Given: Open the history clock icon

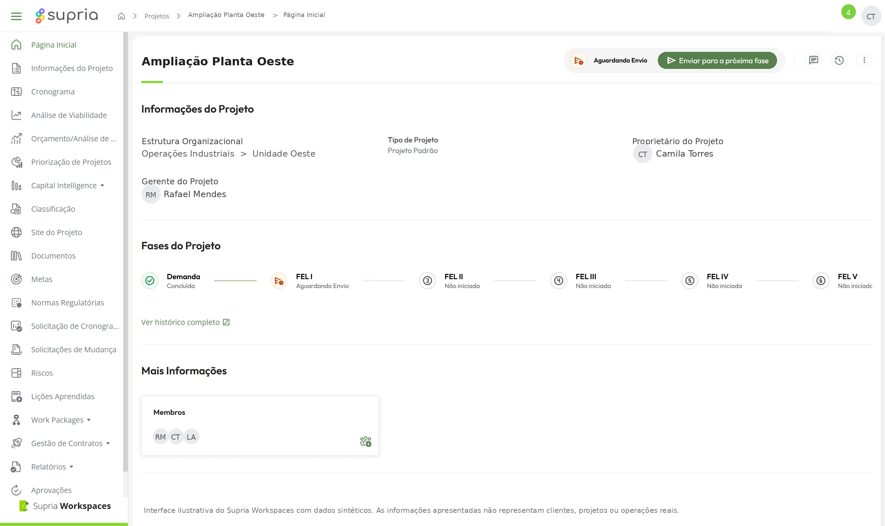Looking at the screenshot, I should pos(839,60).
